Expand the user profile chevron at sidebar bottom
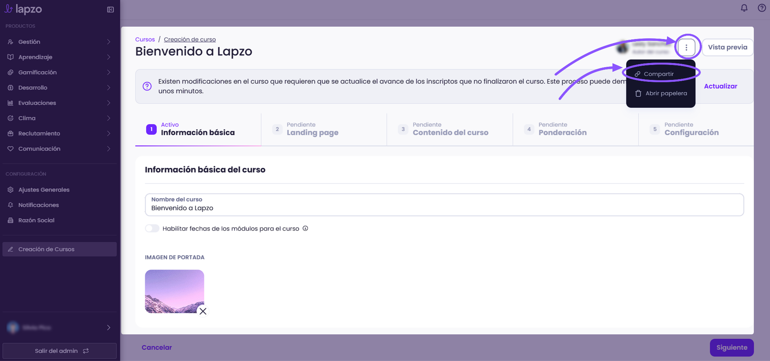Screen dimensions: 770x361 coord(109,328)
